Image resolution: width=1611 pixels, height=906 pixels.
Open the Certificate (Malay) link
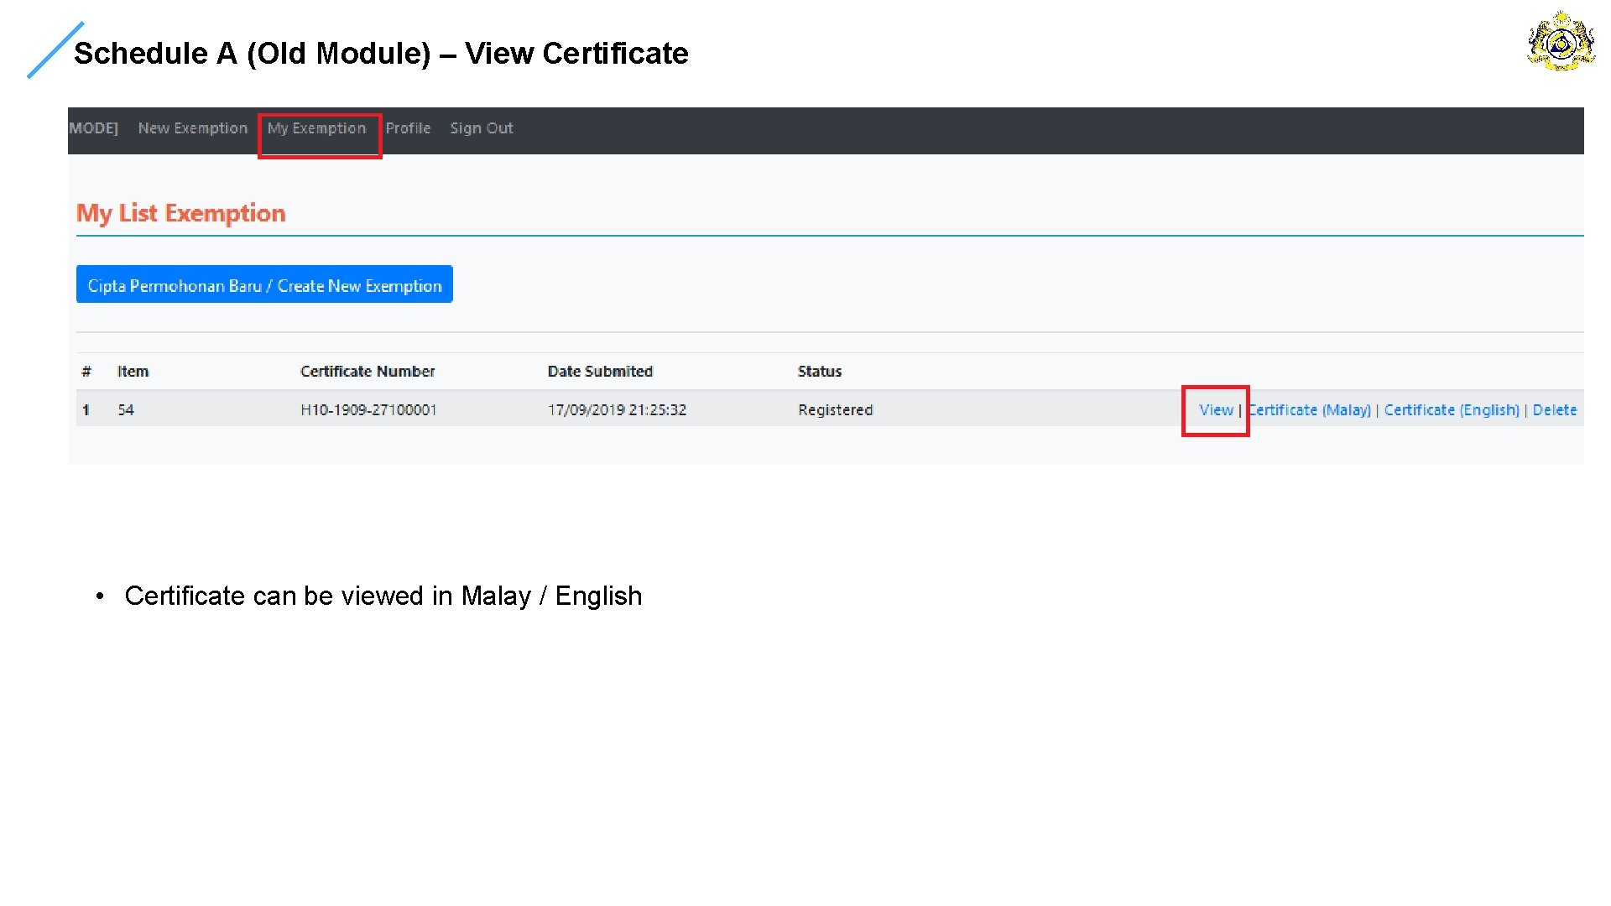pyautogui.click(x=1310, y=410)
